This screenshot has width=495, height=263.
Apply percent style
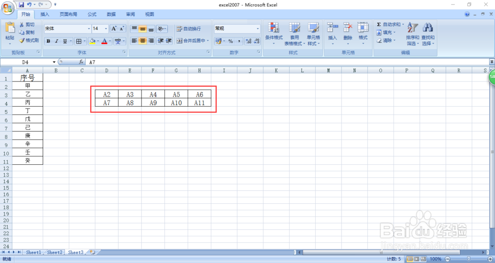(x=231, y=41)
